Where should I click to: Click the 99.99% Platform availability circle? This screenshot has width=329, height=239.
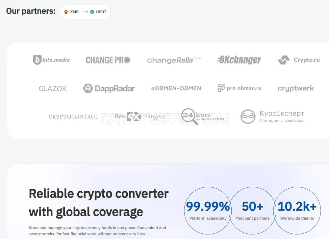[x=208, y=210]
